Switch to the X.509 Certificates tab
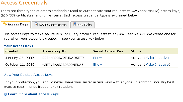 pyautogui.click(x=53, y=25)
